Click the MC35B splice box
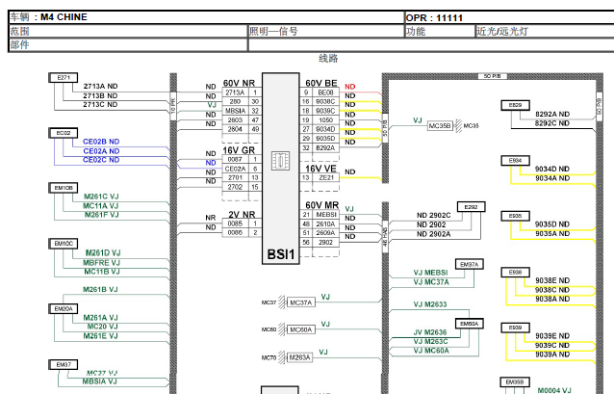Screen dimensions: 614x394 click(x=440, y=126)
